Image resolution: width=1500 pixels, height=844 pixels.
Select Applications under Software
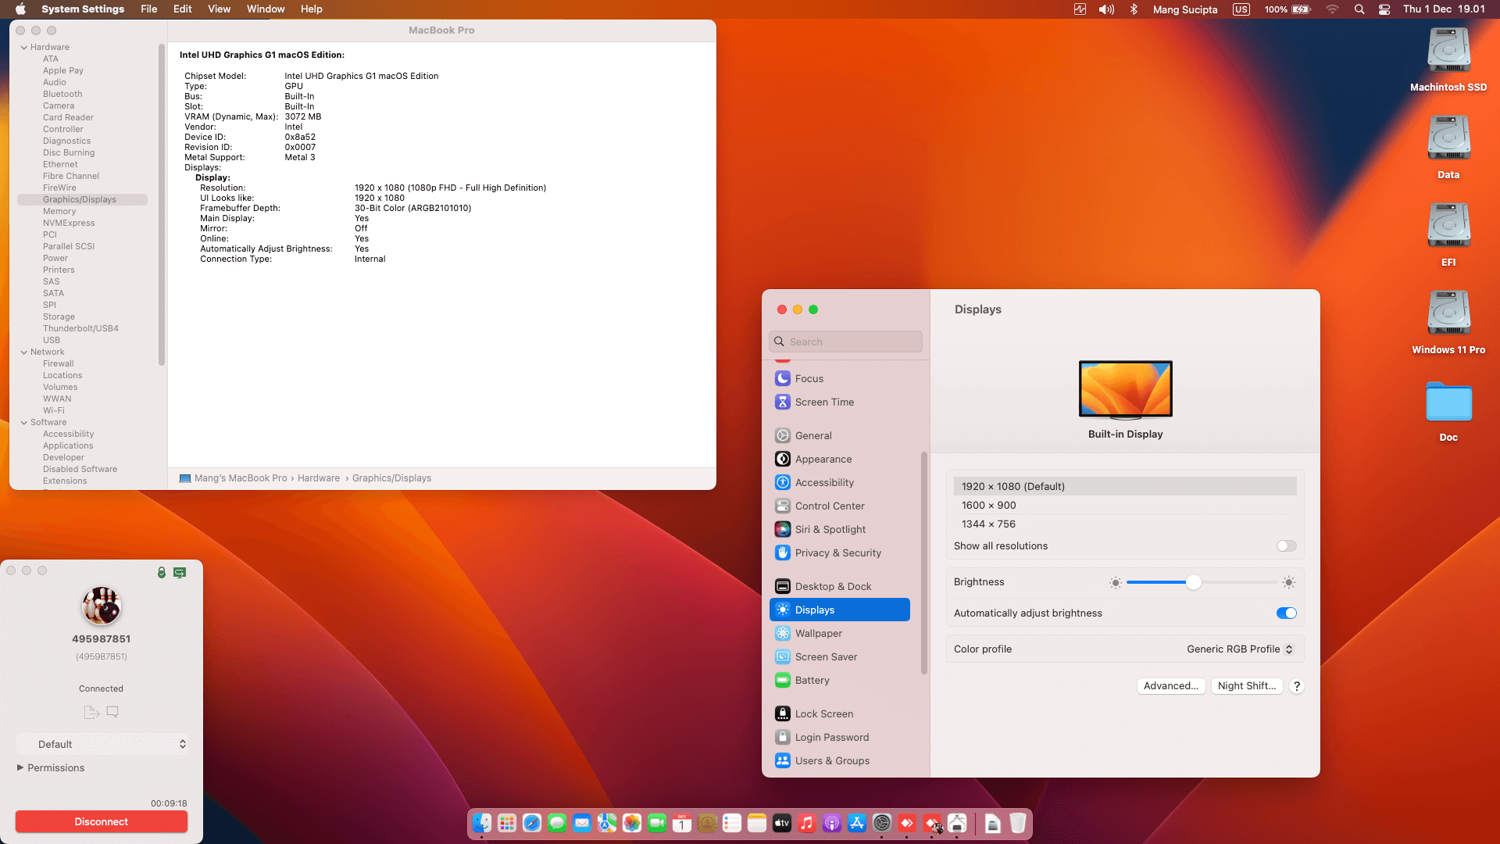(x=68, y=446)
